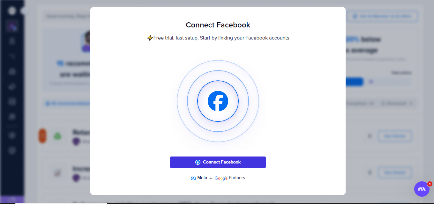434x204 pixels.
Task: Click the blue progress bar segment
Action: tap(354, 82)
